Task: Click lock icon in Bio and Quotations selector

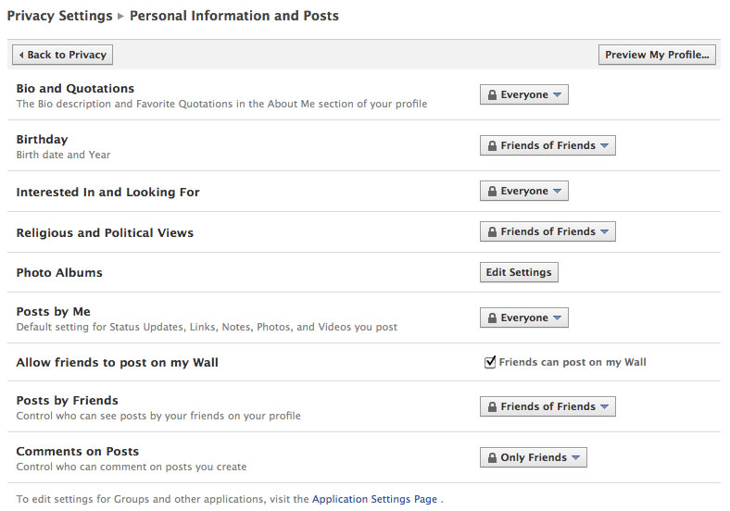Action: 492,94
